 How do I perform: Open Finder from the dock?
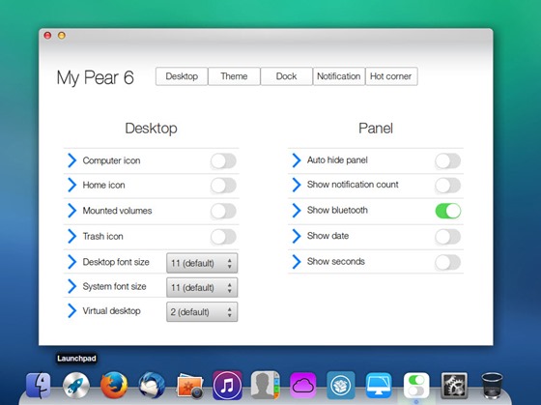pos(39,385)
